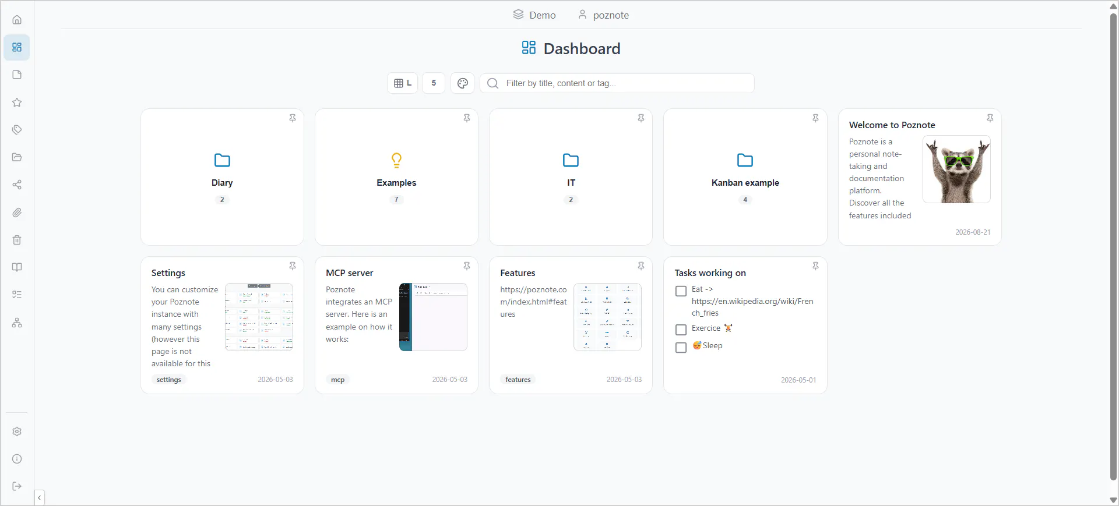The image size is (1119, 506).
Task: Open the poznote user menu
Action: [x=604, y=15]
